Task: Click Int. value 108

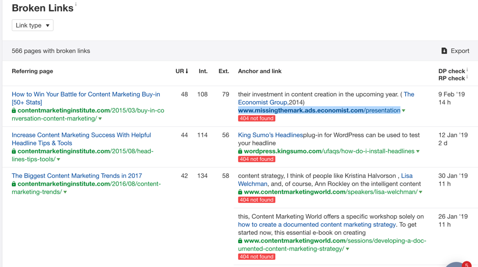Action: [x=203, y=95]
